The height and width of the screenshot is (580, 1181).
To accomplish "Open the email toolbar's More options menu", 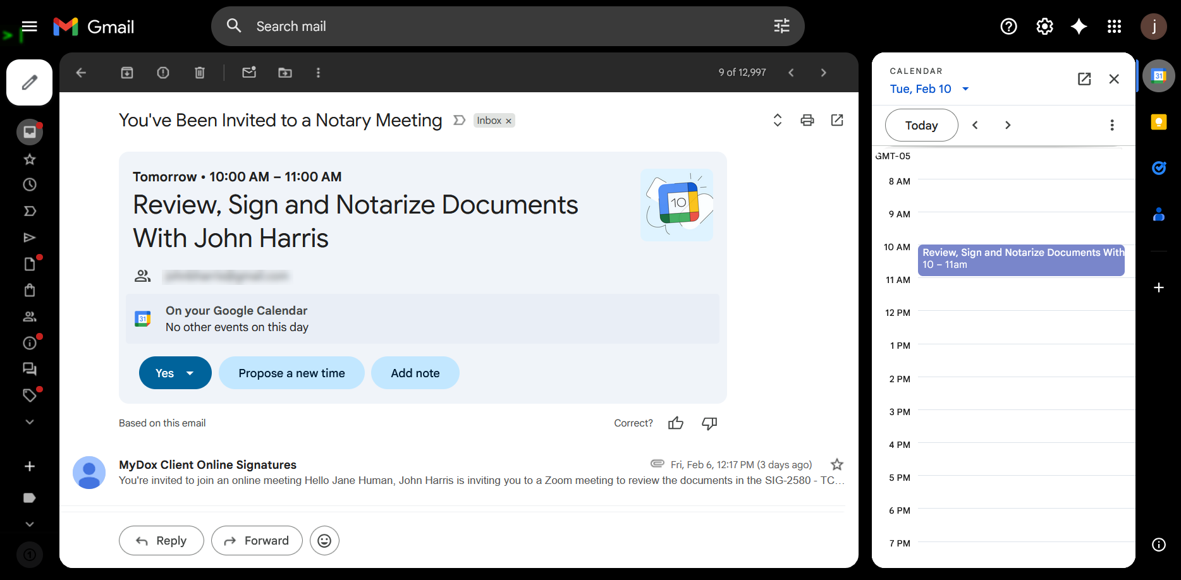I will [x=318, y=73].
